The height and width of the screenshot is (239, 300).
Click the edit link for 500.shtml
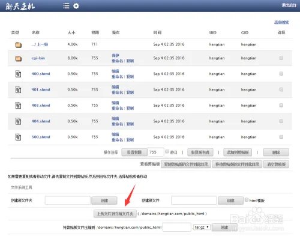point(115,135)
